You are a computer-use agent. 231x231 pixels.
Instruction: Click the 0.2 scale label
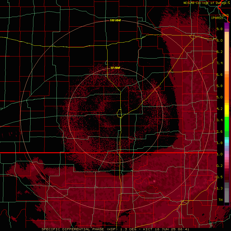tap(219, 166)
